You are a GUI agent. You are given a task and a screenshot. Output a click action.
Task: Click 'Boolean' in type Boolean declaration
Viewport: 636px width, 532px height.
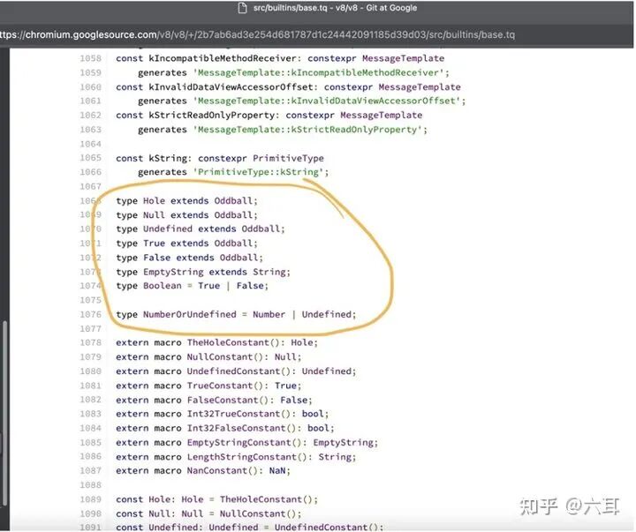point(163,286)
